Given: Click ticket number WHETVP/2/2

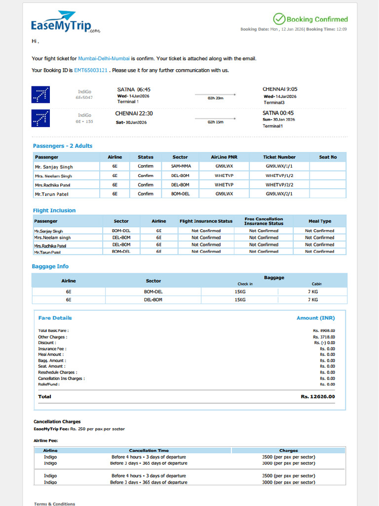Looking at the screenshot, I should pos(279,185).
